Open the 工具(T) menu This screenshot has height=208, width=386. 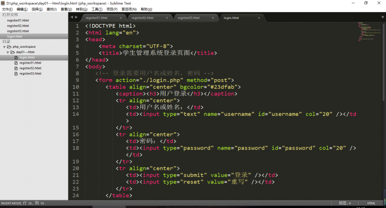[x=97, y=9]
